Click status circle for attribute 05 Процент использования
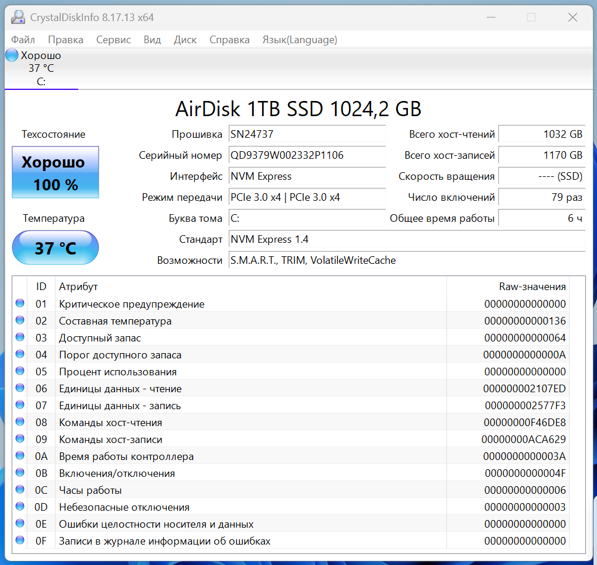This screenshot has width=597, height=565. 20,371
